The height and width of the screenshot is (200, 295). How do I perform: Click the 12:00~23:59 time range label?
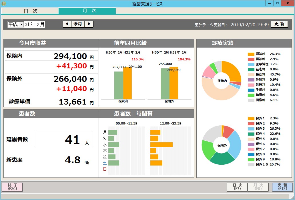point(170,123)
